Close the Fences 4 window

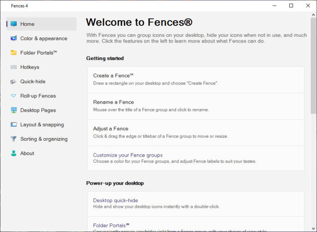click(308, 6)
